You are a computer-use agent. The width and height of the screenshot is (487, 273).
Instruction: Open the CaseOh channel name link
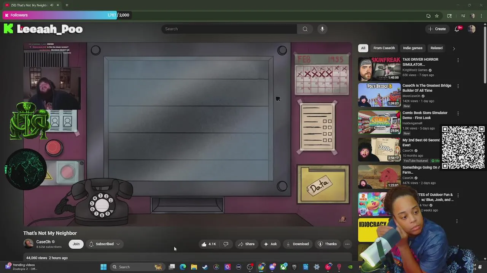(43, 242)
